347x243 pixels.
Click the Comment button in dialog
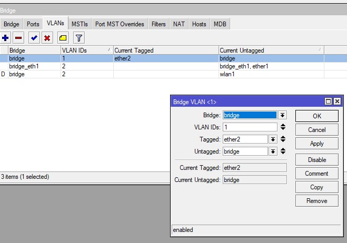click(316, 174)
